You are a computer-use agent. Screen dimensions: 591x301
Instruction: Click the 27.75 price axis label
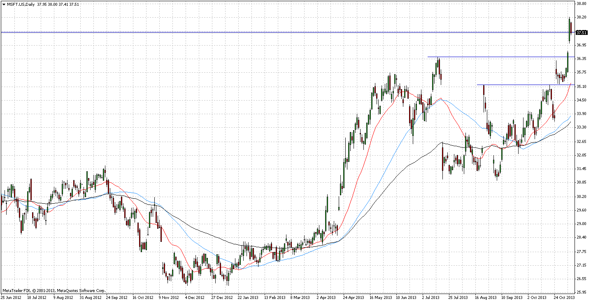(x=581, y=252)
